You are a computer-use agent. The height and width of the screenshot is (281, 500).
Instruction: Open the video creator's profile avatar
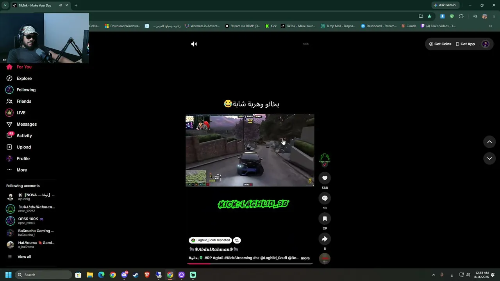click(x=325, y=158)
